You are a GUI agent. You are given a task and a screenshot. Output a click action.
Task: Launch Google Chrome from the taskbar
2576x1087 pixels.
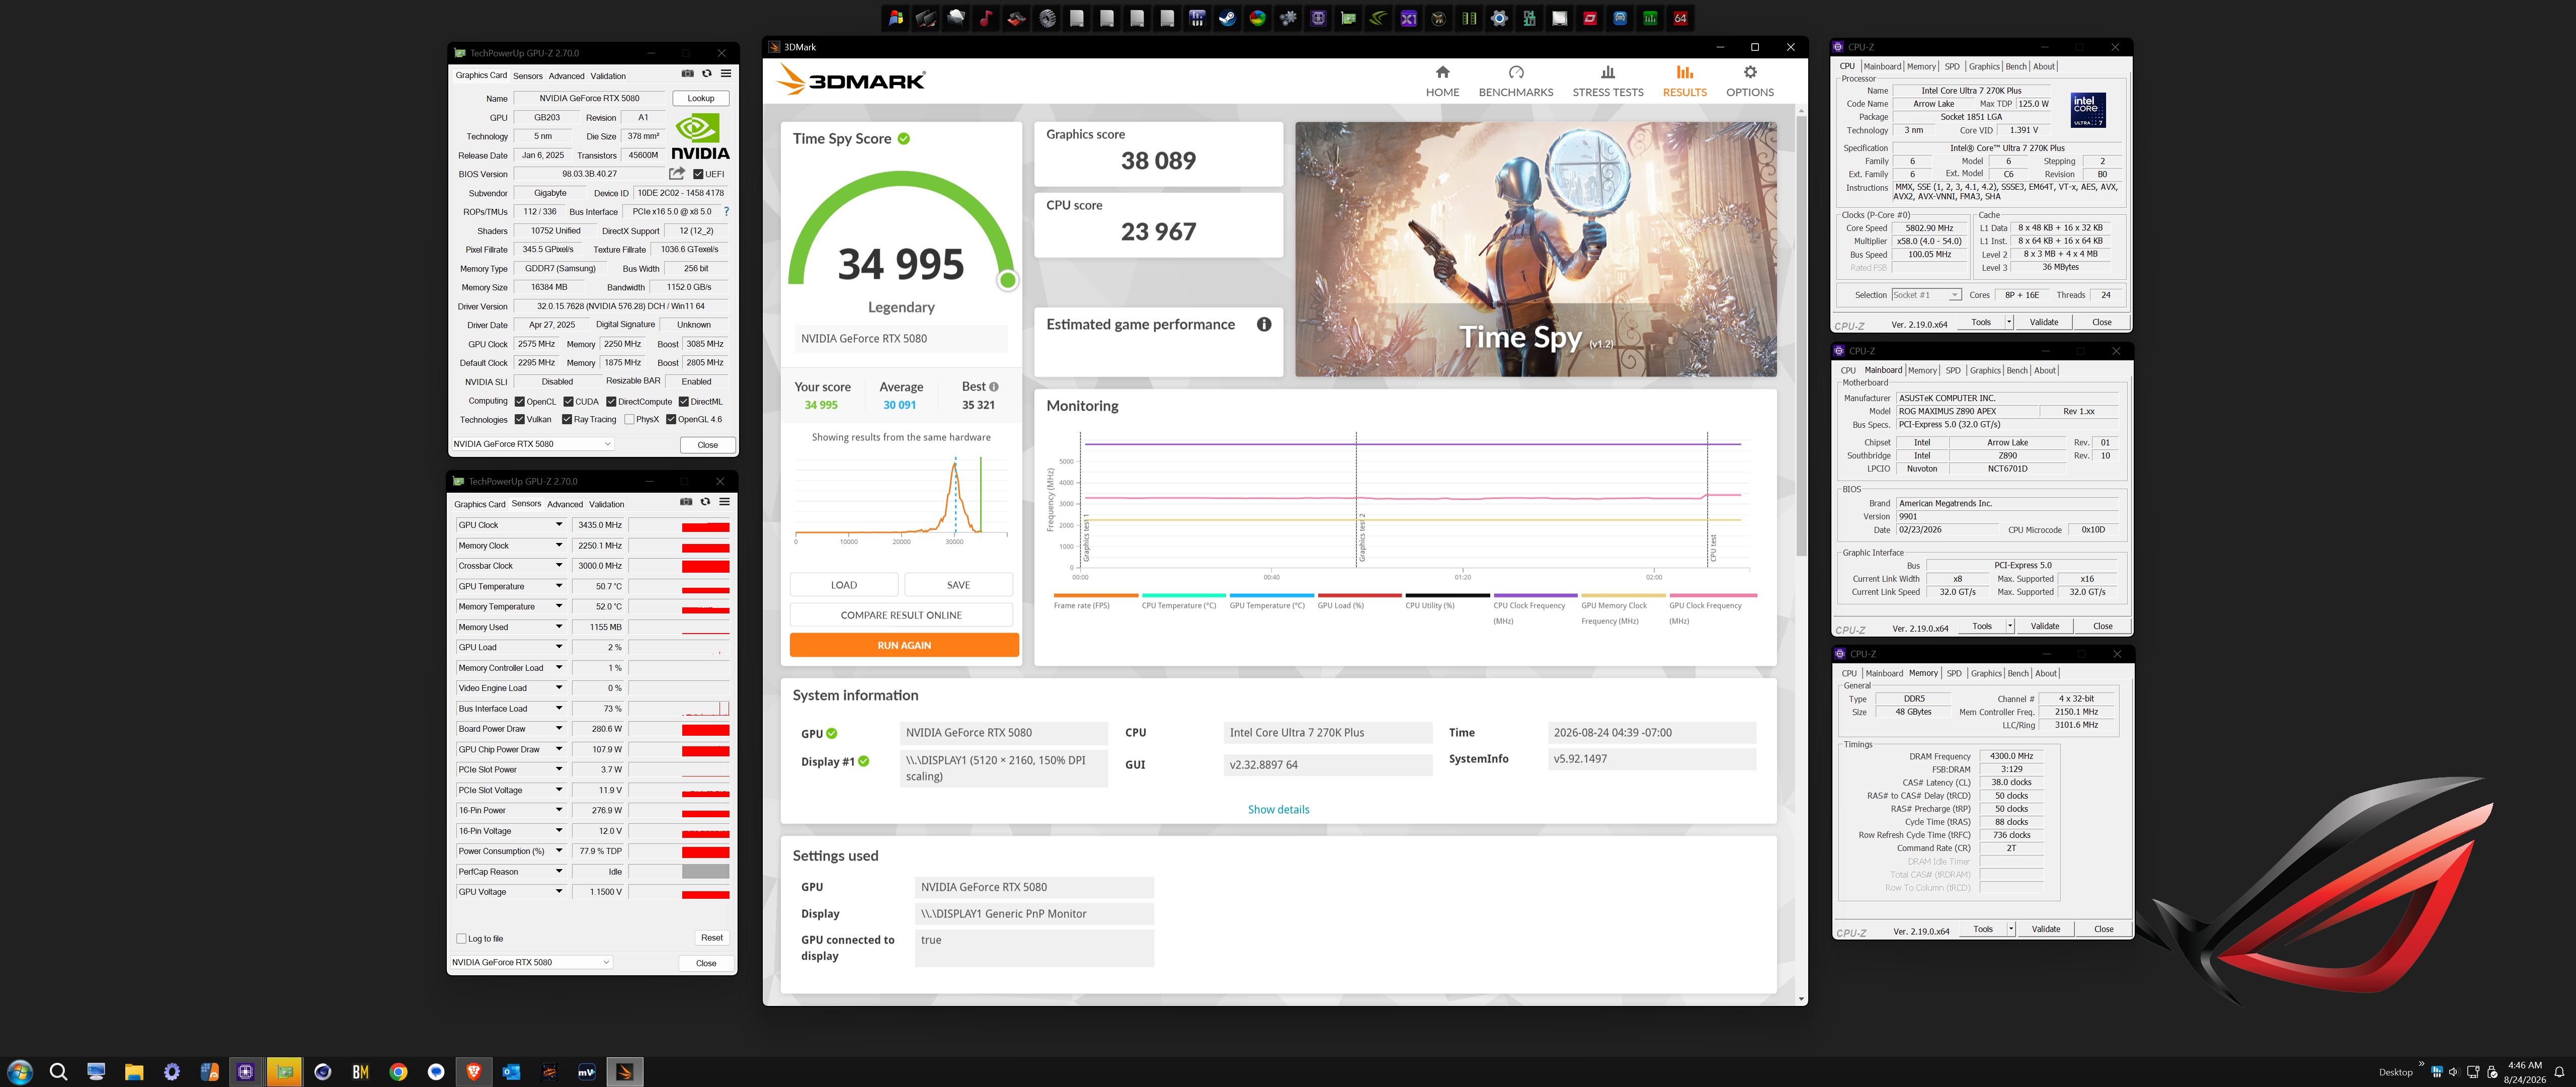pos(398,1072)
